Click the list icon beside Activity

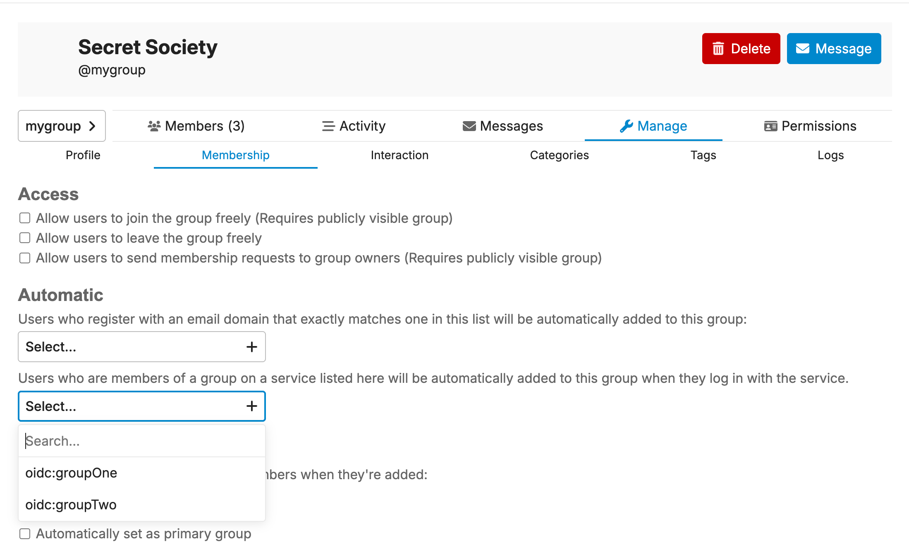[x=328, y=126]
